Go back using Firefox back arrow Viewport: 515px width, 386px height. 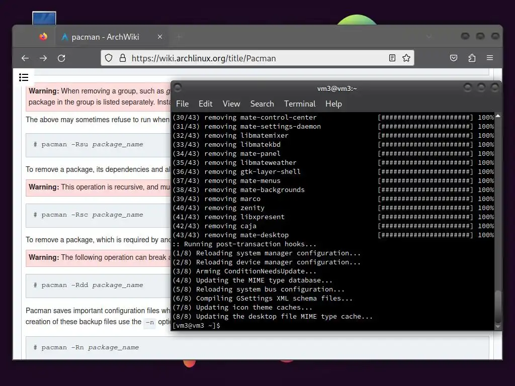(x=25, y=58)
